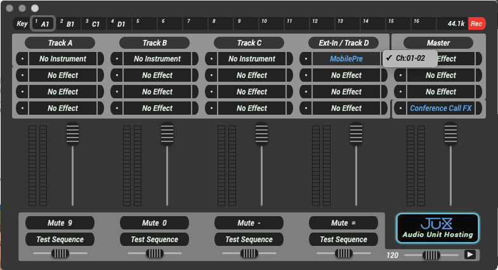Click the Master level meter
This screenshot has width=498, height=270.
click(416, 165)
